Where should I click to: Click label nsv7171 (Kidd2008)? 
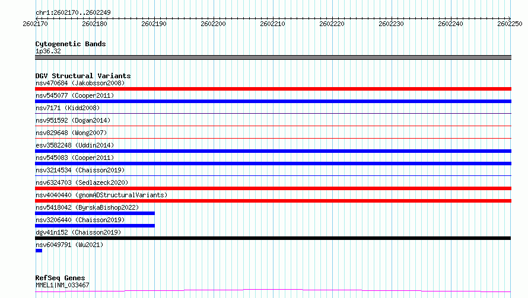(x=68, y=108)
